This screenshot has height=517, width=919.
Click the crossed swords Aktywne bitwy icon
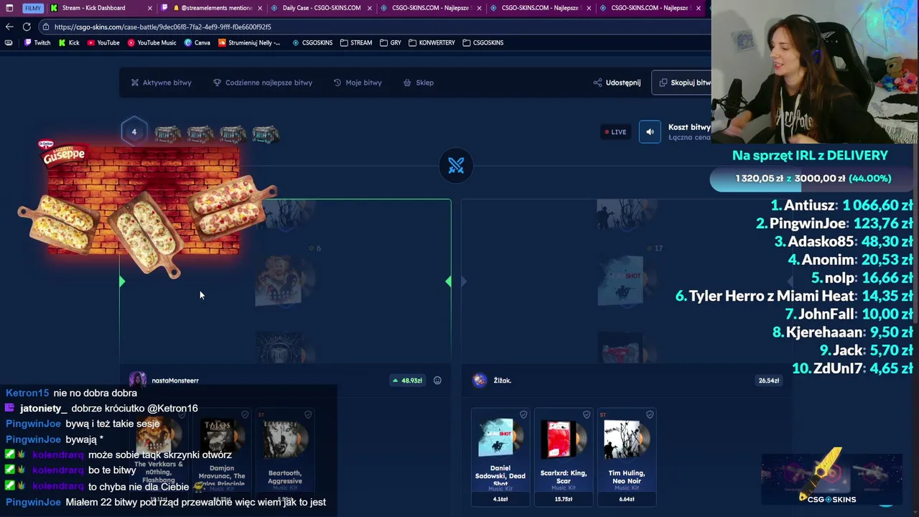134,83
